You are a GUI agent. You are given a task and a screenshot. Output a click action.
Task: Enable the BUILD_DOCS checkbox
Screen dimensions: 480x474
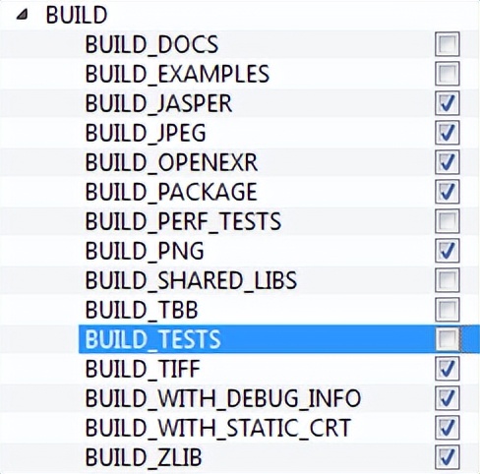pyautogui.click(x=448, y=44)
